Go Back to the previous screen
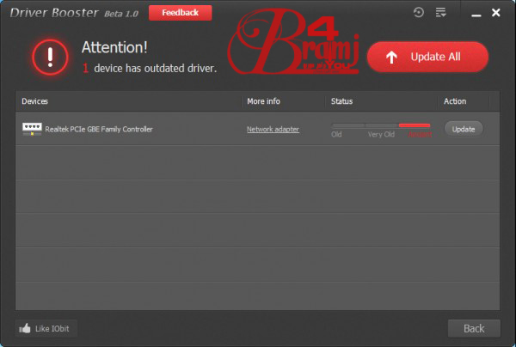This screenshot has height=347, width=516. click(474, 328)
